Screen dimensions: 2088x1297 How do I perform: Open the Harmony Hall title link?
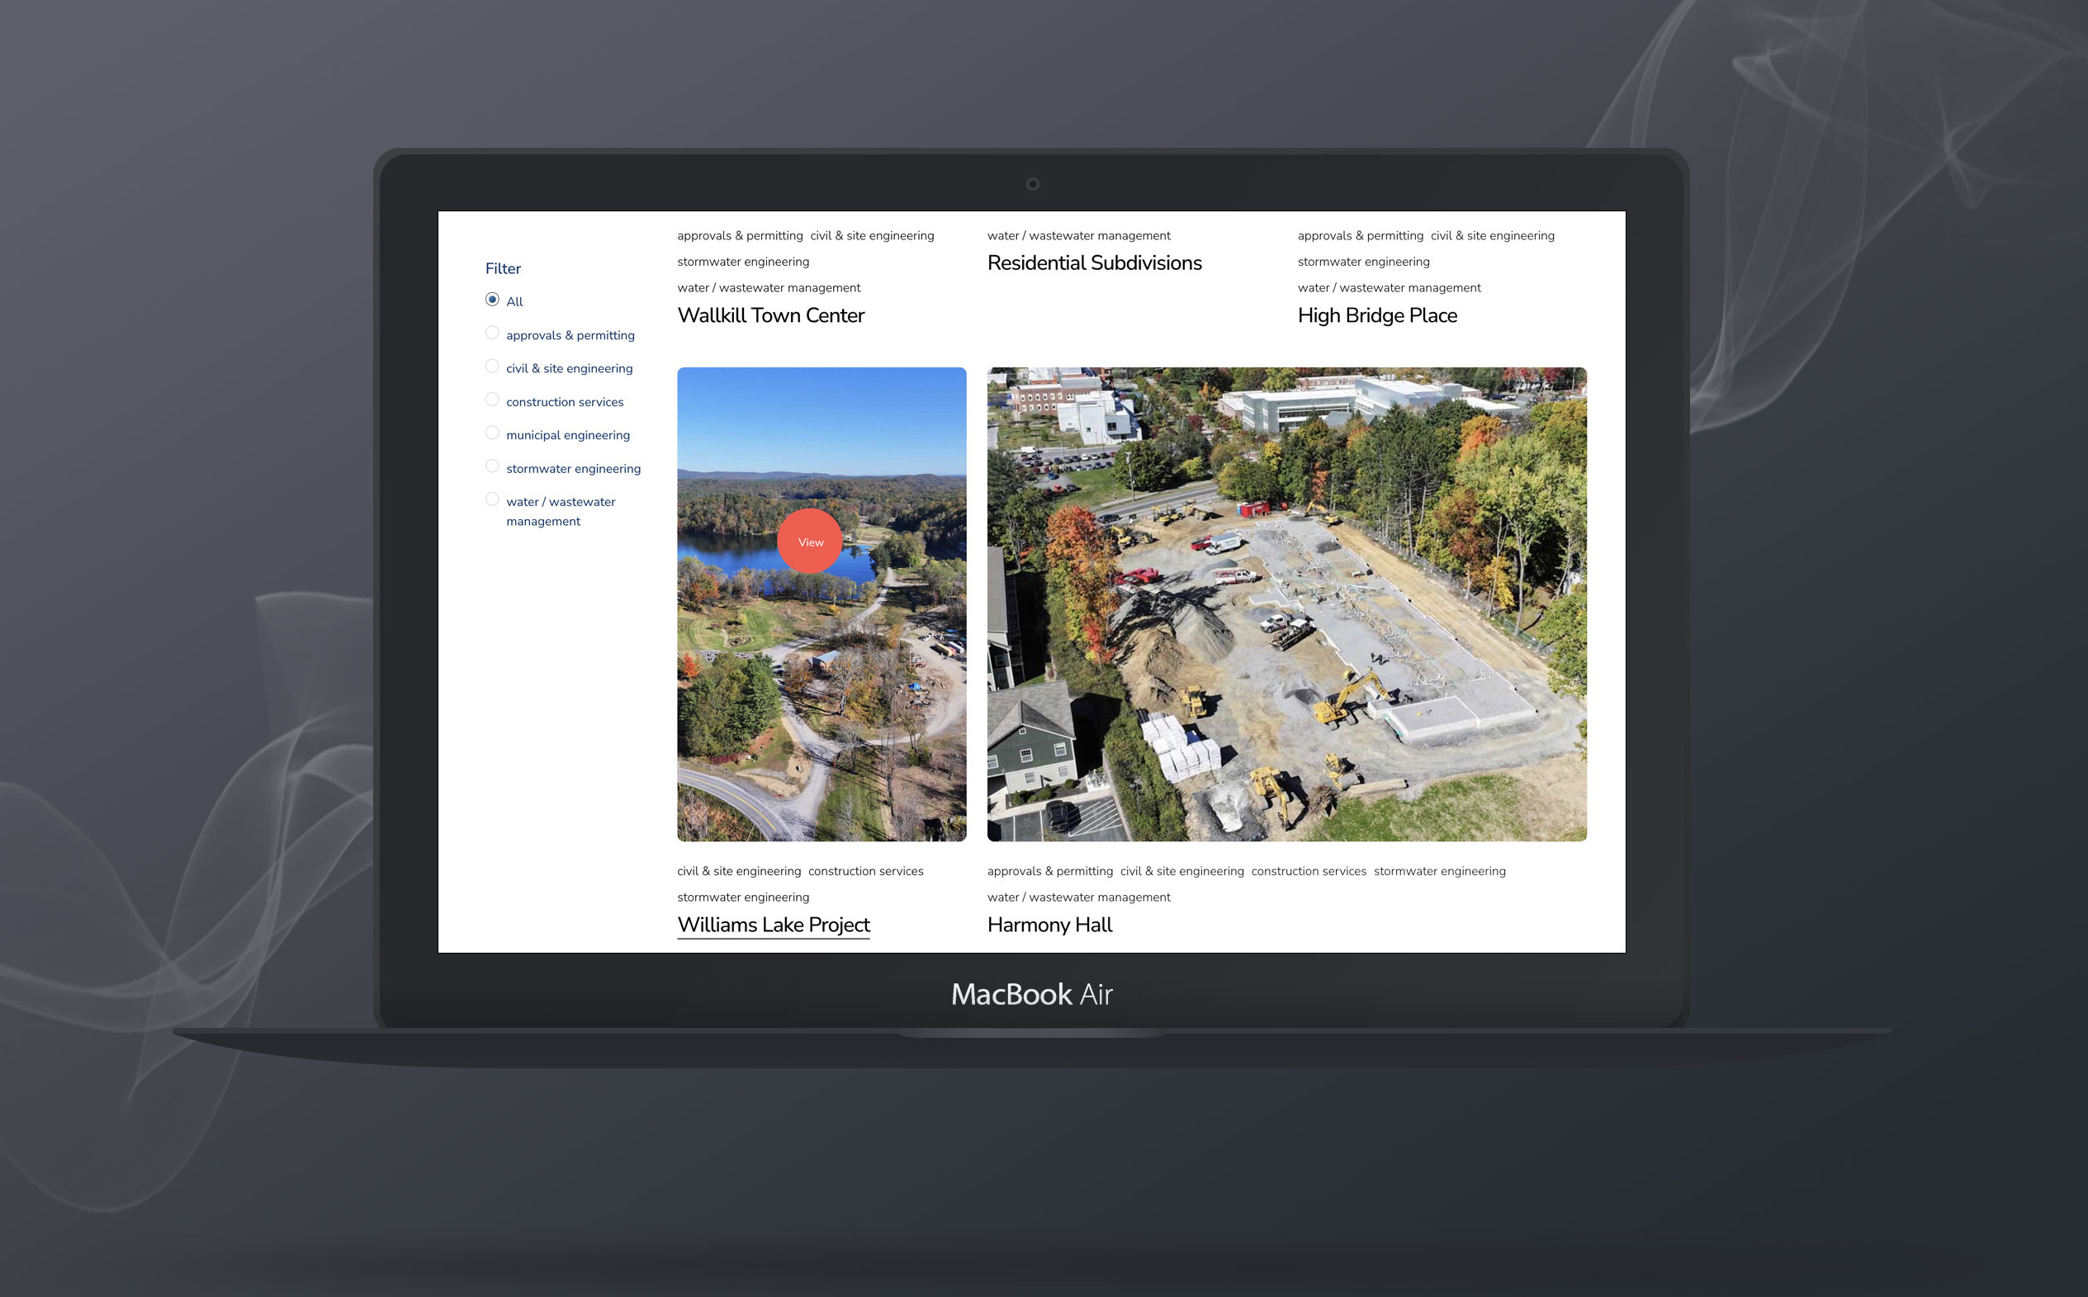point(1050,925)
